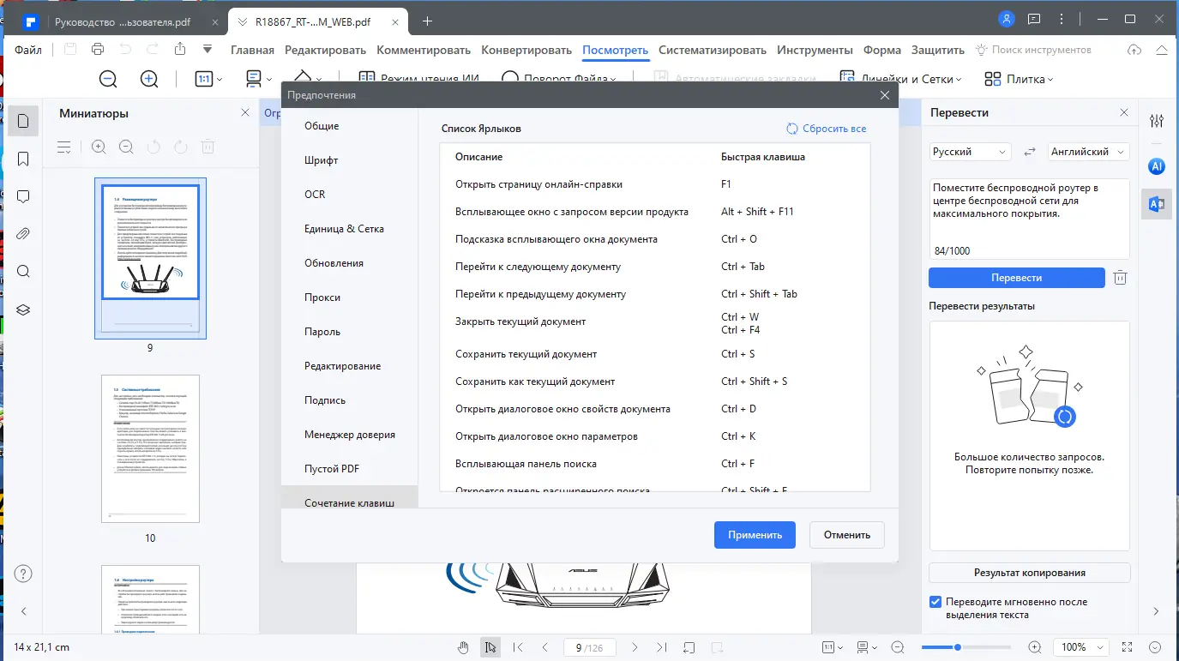This screenshot has width=1179, height=661.
Task: Open the status bar page layout dropdown
Action: point(866,647)
